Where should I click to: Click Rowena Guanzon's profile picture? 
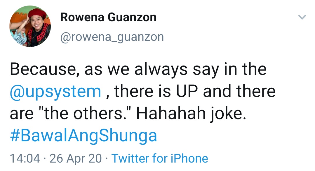pos(30,27)
